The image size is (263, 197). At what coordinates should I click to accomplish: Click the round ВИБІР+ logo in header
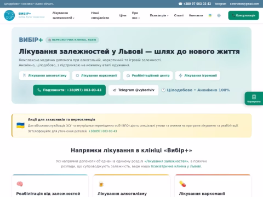click(9, 15)
